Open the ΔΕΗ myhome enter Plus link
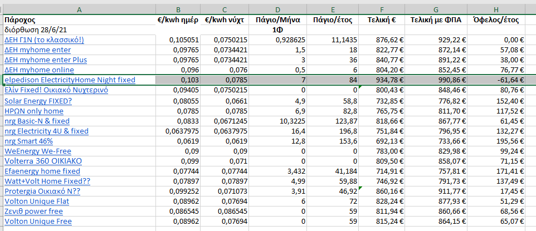 [x=46, y=60]
